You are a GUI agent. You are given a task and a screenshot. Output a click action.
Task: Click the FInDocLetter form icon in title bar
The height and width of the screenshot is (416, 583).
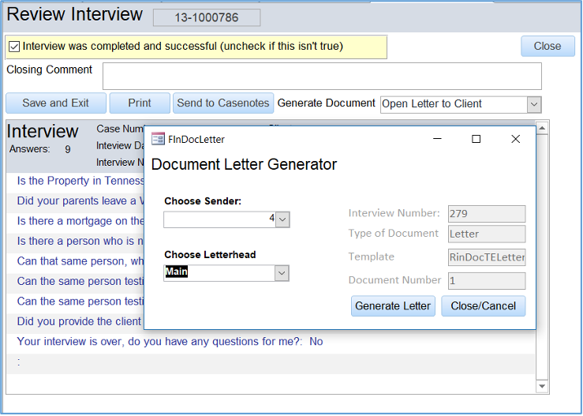pyautogui.click(x=158, y=139)
